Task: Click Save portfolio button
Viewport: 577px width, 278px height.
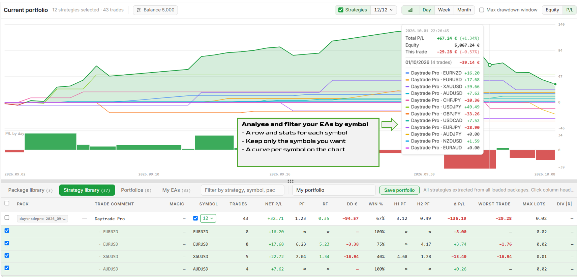Action: (399, 190)
